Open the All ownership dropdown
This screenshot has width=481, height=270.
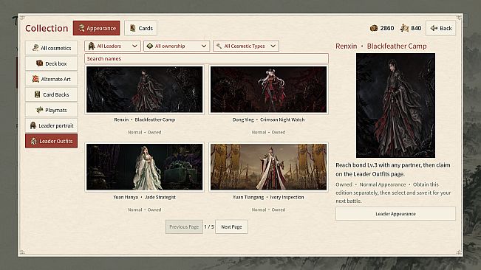[x=177, y=46]
